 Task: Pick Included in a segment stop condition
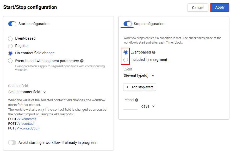126,59
